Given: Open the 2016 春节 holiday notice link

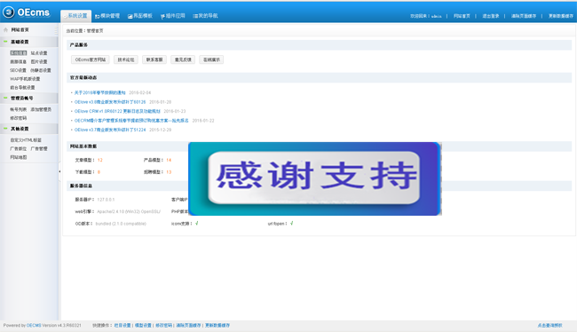Looking at the screenshot, I should pos(99,92).
